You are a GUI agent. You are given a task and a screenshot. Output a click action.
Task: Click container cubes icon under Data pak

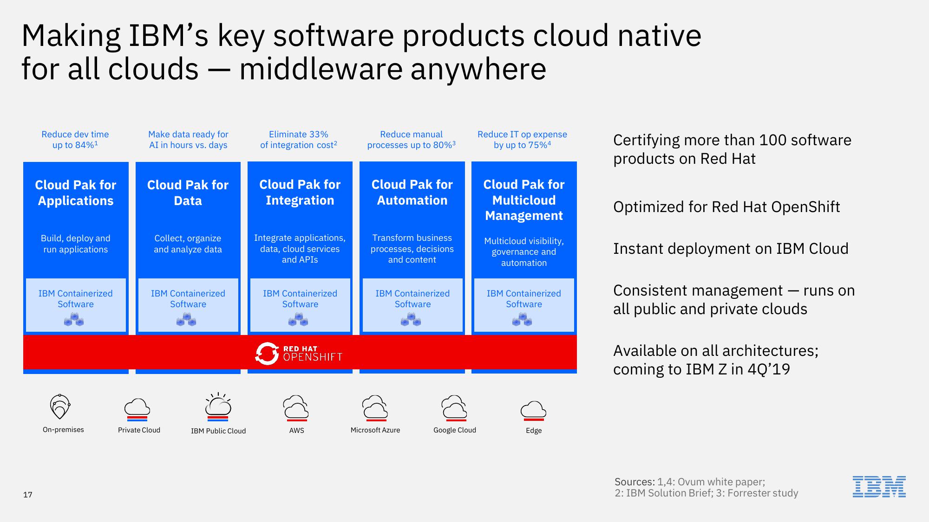click(x=186, y=319)
